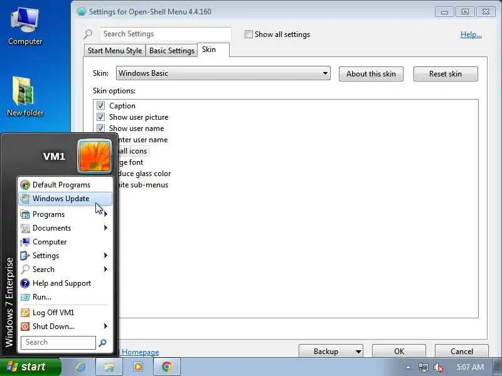
Task: Click the Search magnifier icon menu entry
Action: [25, 269]
